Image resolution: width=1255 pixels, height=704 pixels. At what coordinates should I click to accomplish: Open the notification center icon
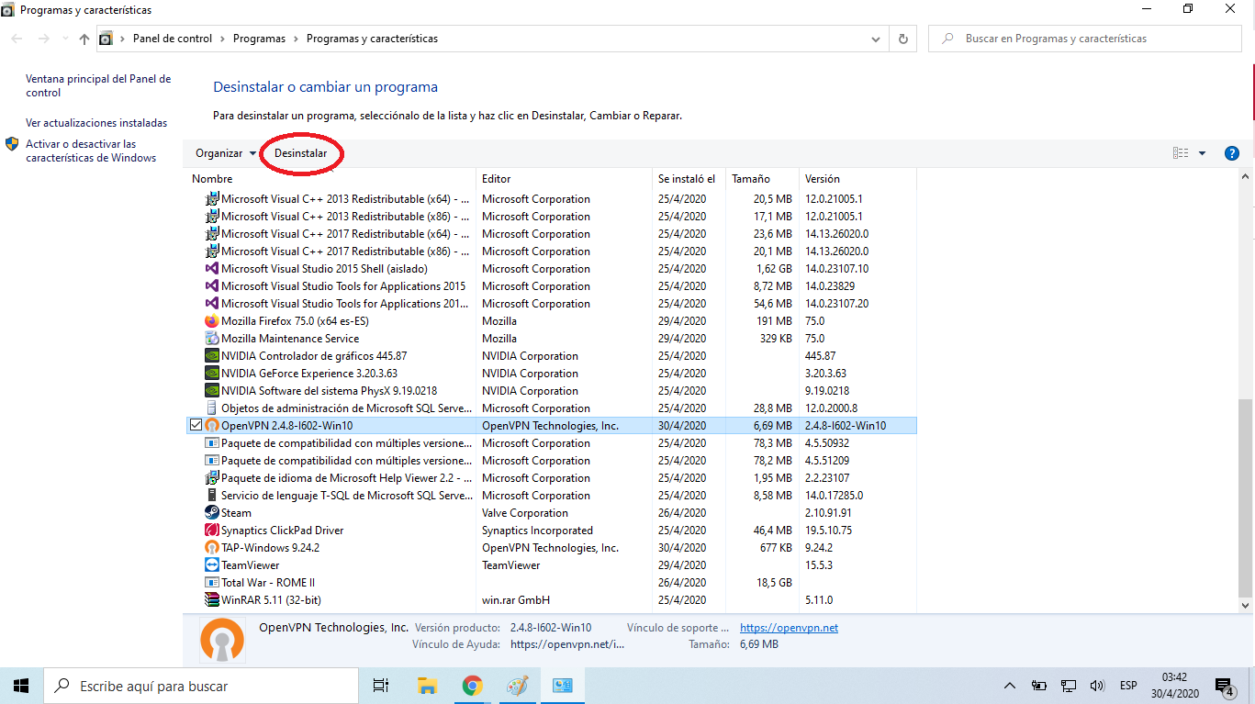[x=1225, y=686]
